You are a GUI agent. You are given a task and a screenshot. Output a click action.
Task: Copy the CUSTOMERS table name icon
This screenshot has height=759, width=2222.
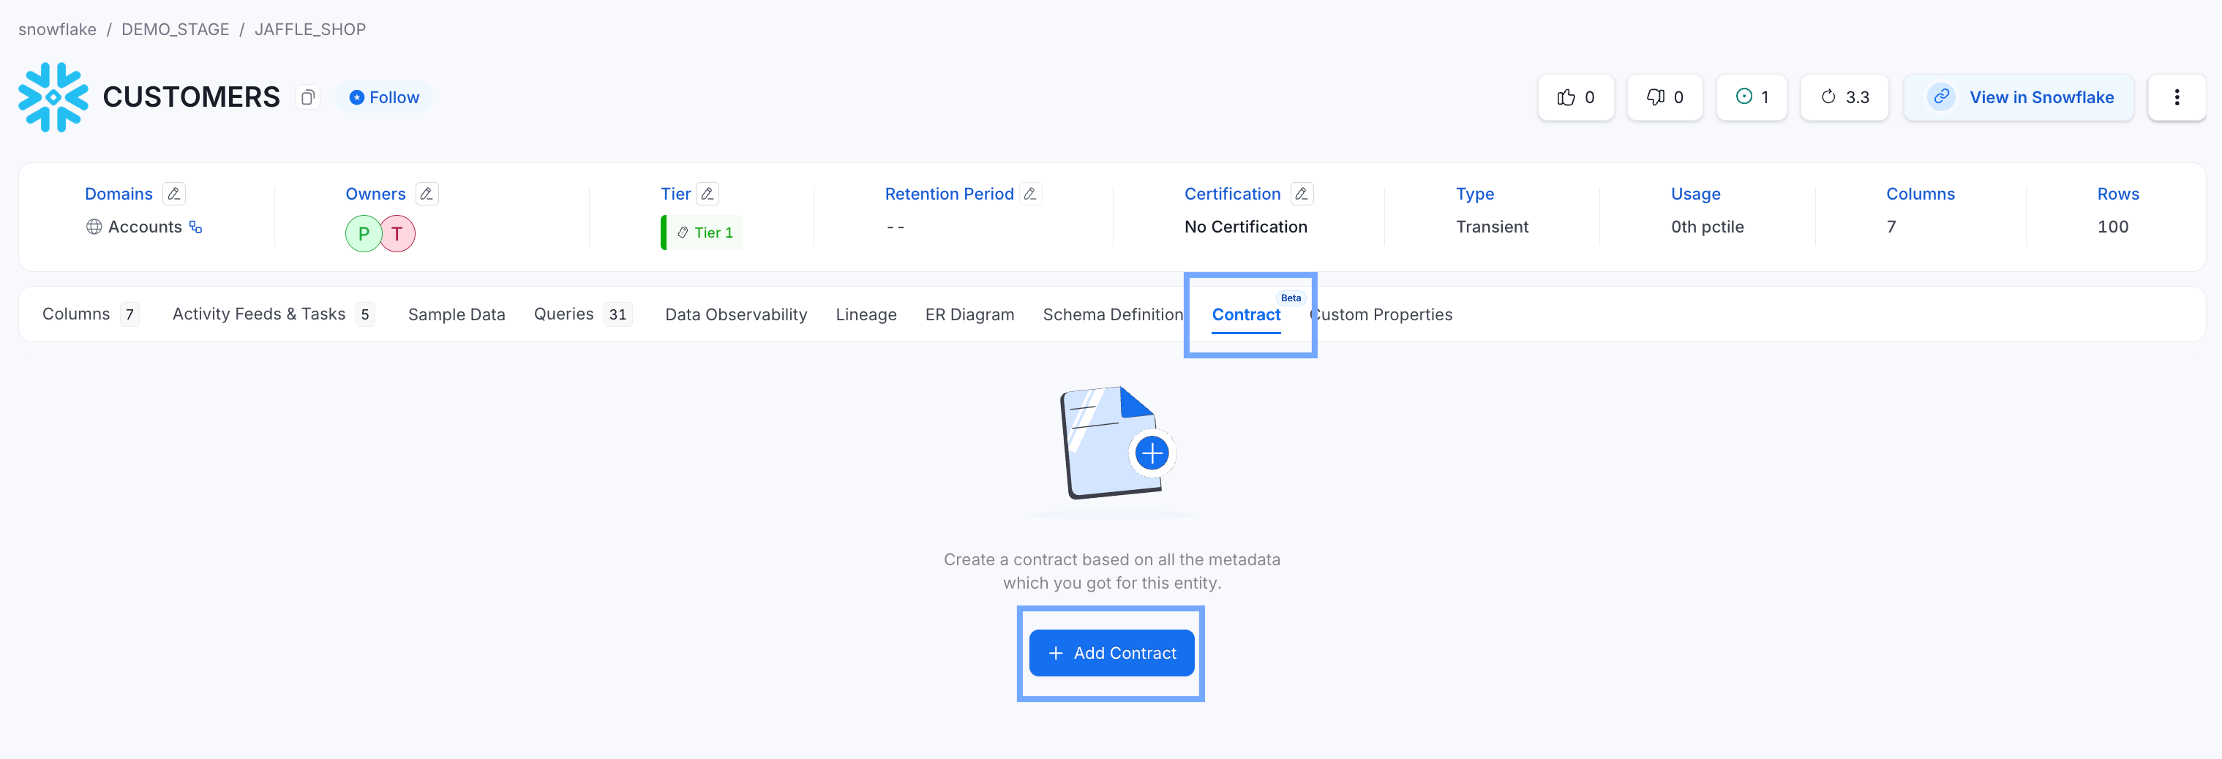pos(307,97)
